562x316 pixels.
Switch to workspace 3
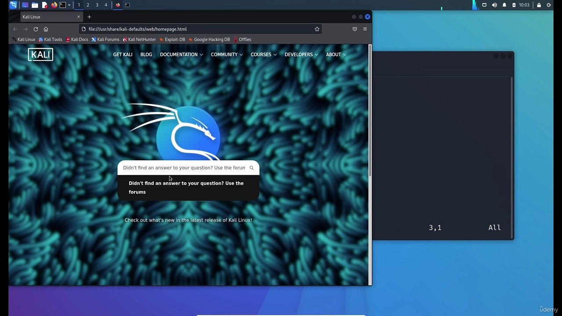tap(97, 5)
